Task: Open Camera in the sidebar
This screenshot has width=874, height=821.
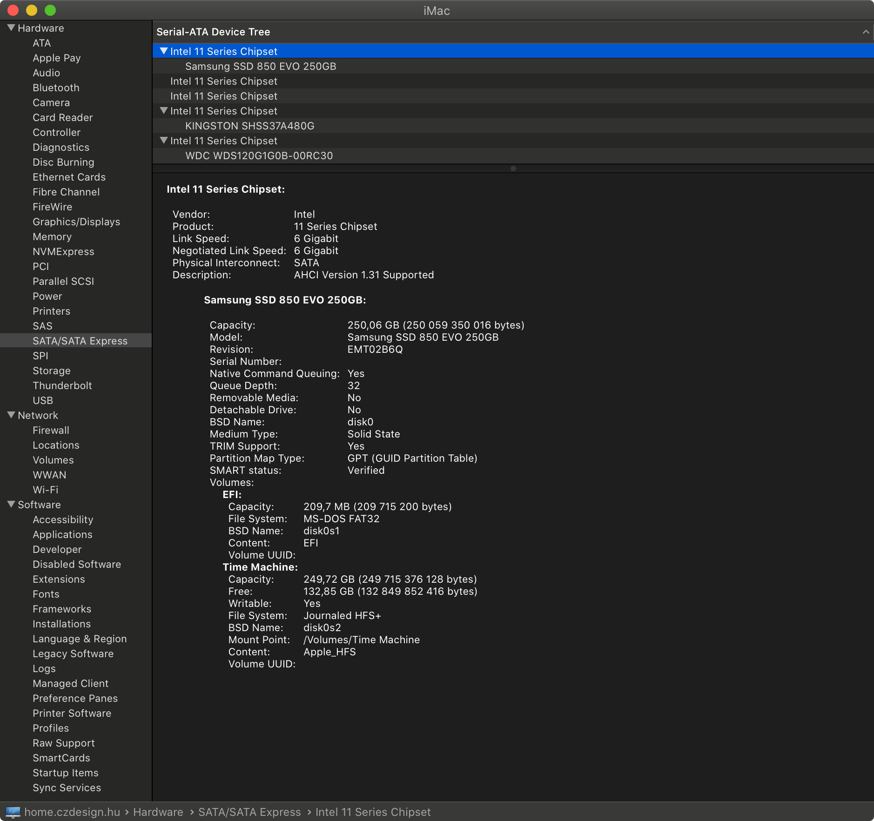Action: (51, 102)
